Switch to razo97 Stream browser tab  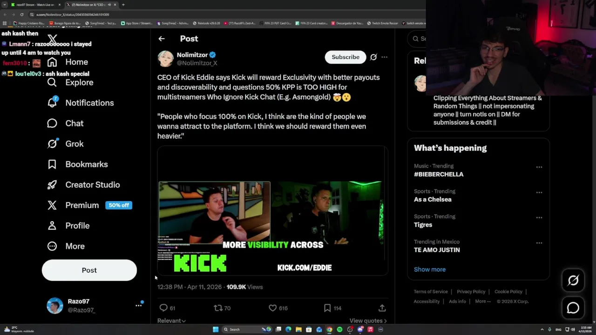point(35,5)
